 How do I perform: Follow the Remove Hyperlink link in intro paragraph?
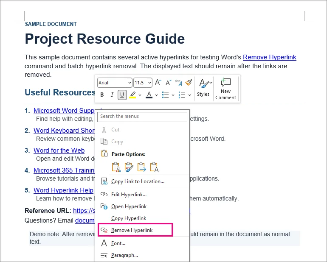[269, 57]
